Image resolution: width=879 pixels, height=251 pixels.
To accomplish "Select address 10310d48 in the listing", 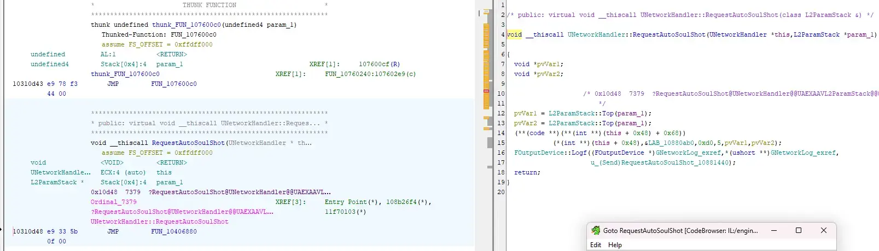I will pos(28,231).
